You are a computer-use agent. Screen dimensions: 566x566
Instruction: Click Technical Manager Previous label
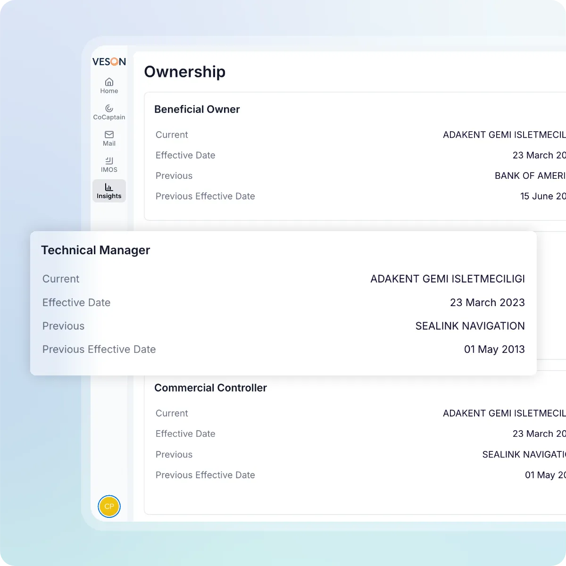click(x=63, y=326)
